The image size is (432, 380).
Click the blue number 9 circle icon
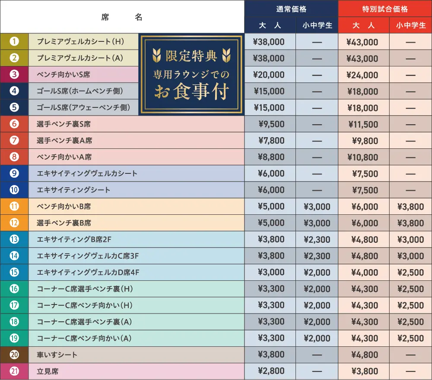pos(14,173)
